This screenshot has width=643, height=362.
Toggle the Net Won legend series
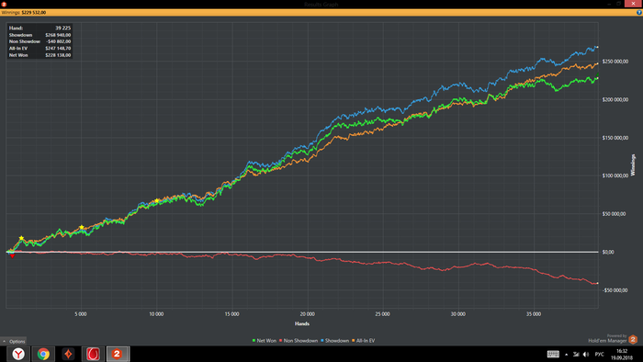(265, 341)
